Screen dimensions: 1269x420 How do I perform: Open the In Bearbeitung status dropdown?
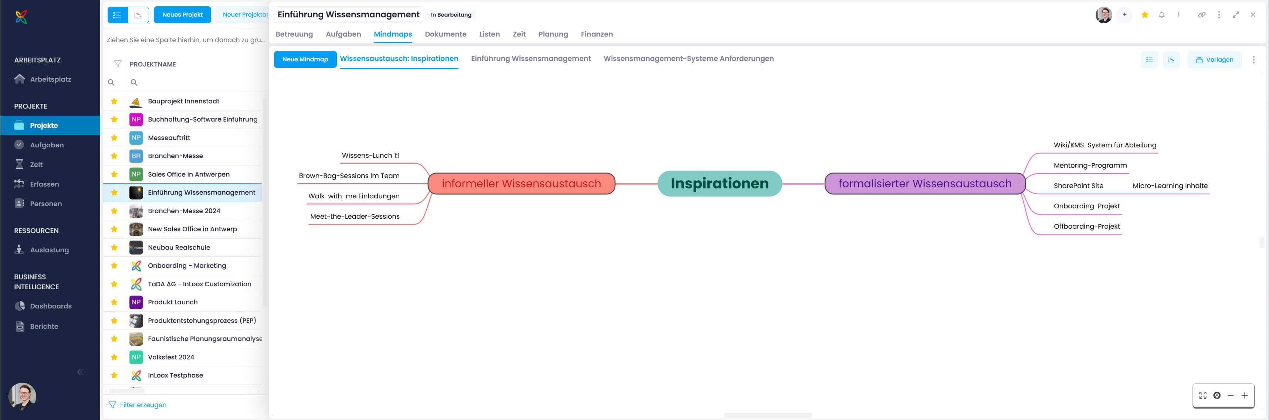pyautogui.click(x=451, y=15)
